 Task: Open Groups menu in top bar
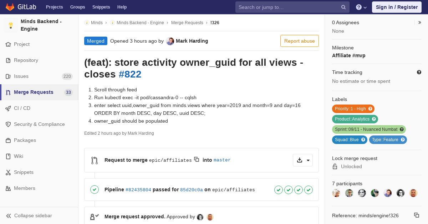[x=78, y=7]
